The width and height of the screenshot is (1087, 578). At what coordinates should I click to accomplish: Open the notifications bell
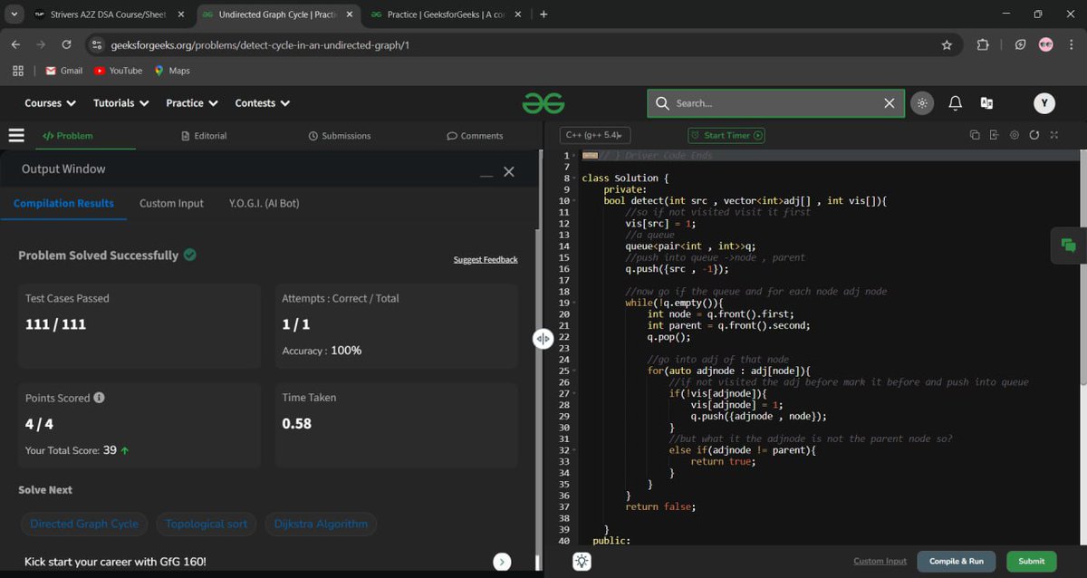(955, 103)
